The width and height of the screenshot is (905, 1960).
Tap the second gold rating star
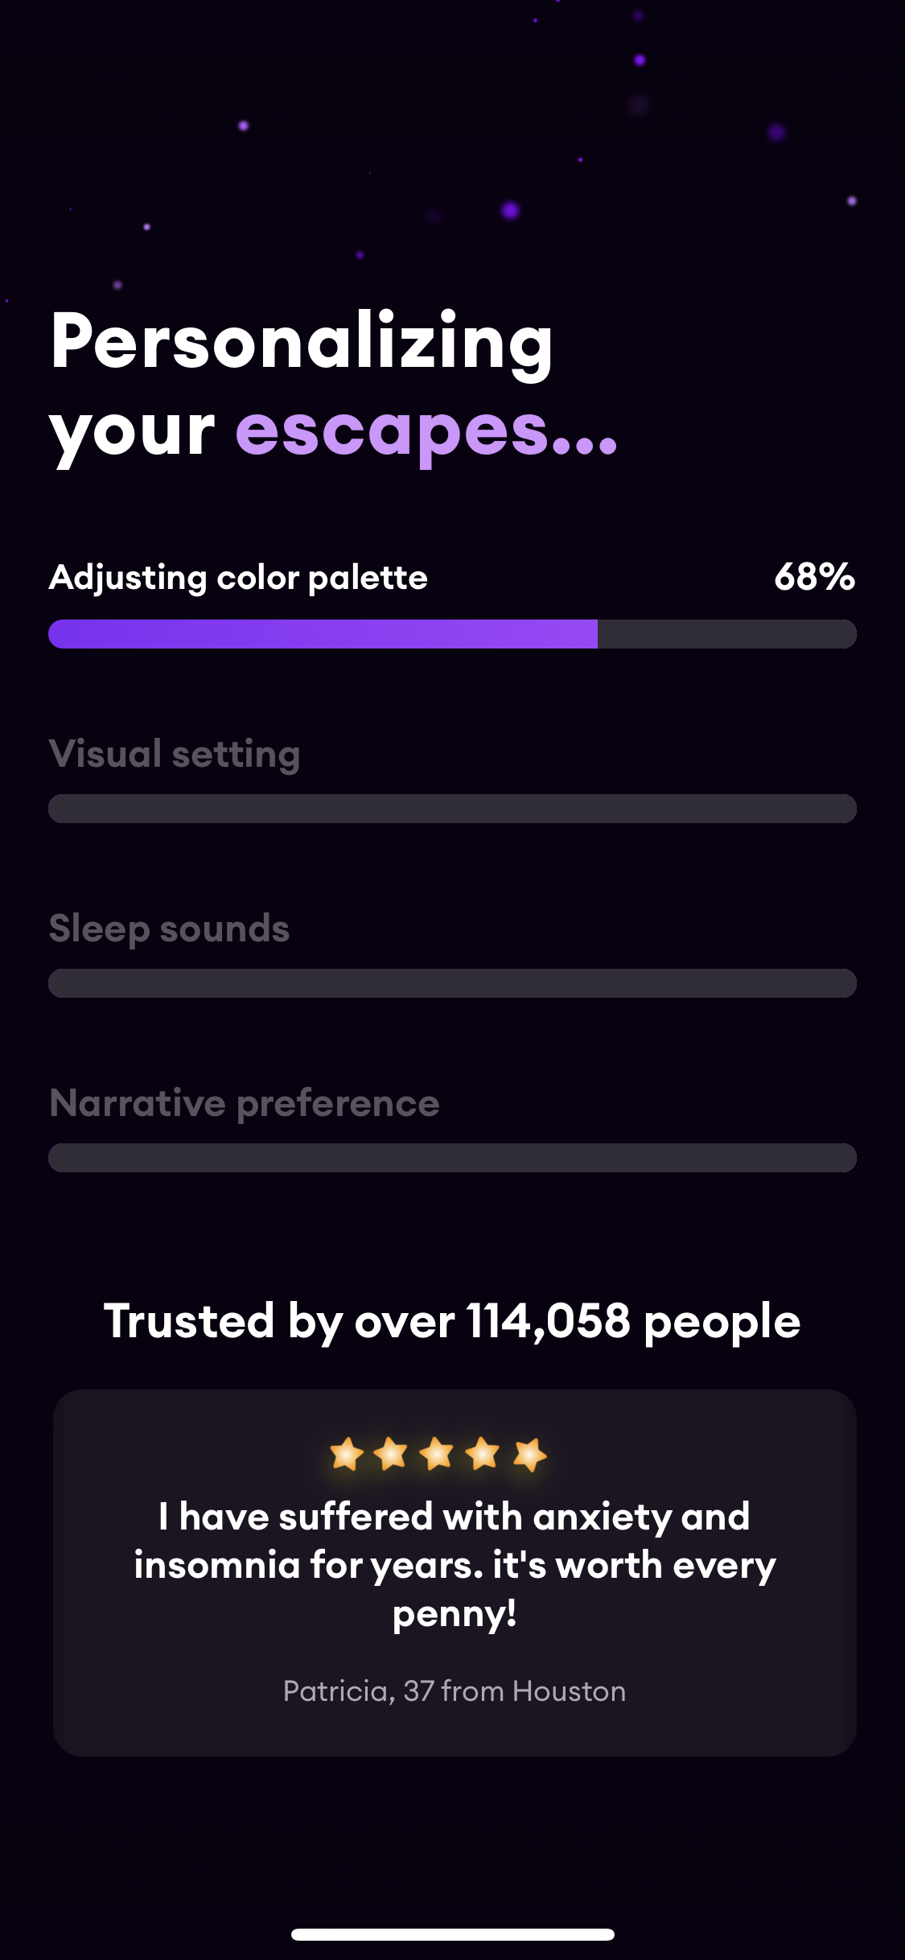pyautogui.click(x=392, y=1454)
